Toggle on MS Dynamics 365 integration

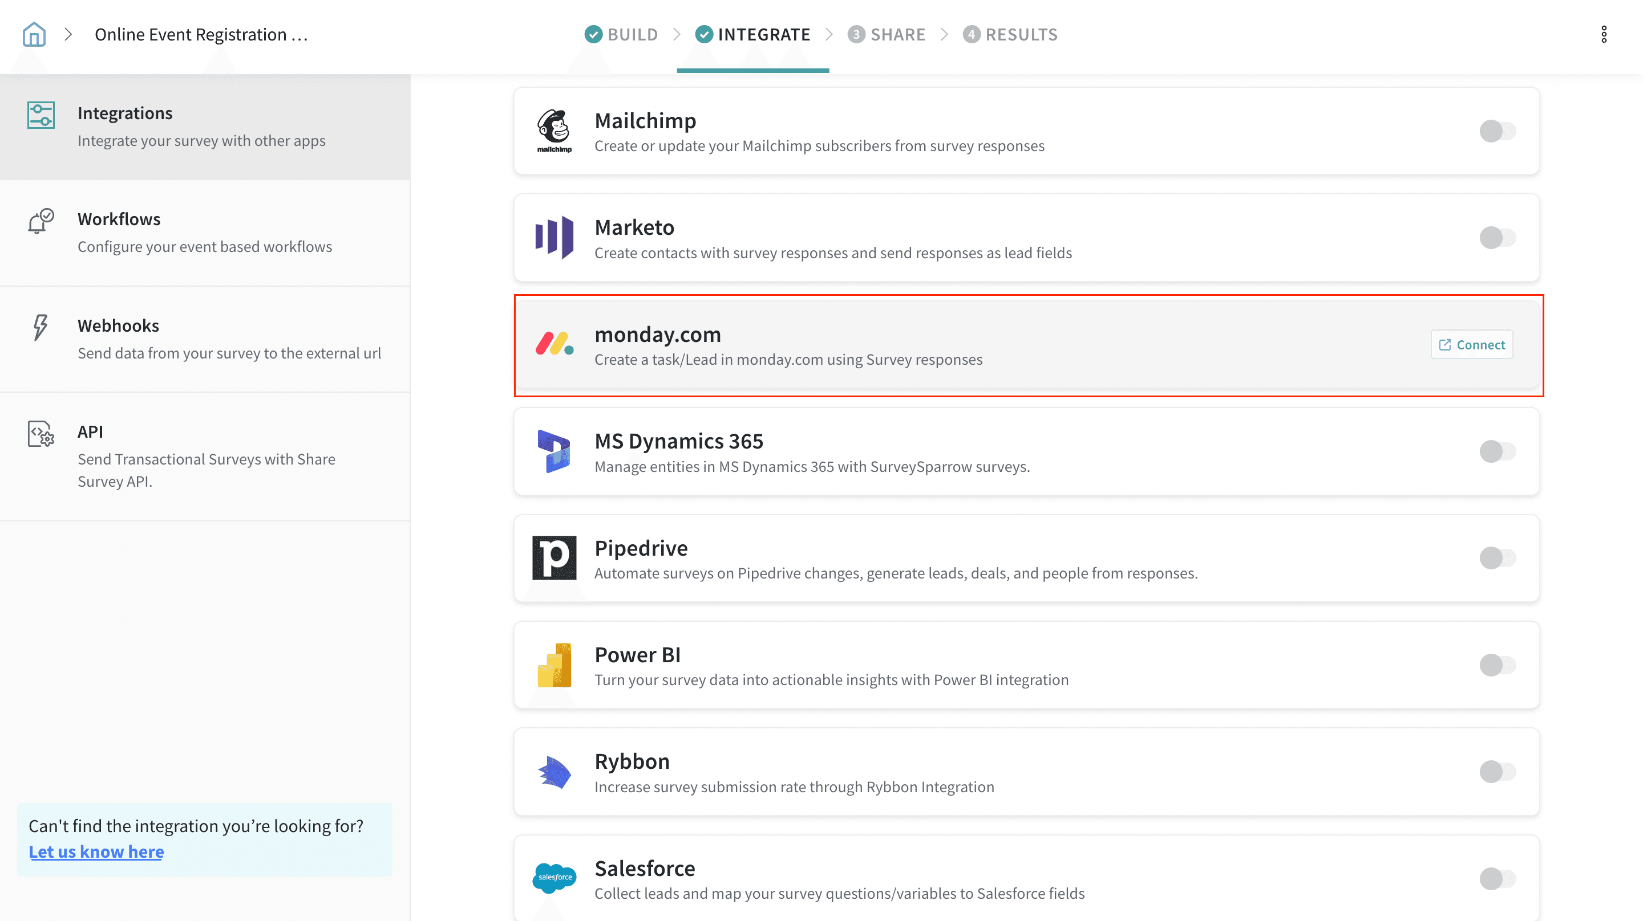[1497, 451]
